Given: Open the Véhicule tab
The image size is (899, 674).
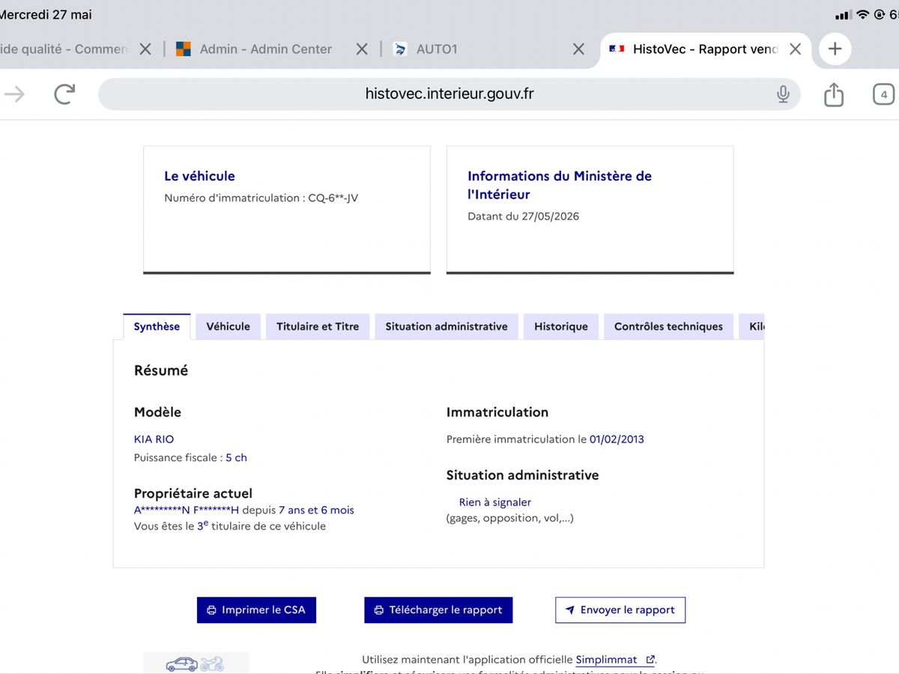Looking at the screenshot, I should tap(228, 327).
